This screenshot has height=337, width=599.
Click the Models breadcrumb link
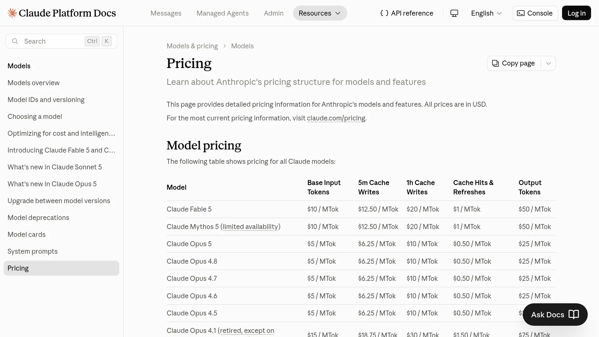242,46
